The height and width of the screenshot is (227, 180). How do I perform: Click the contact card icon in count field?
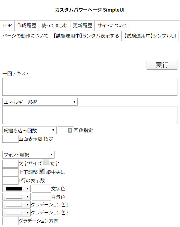[70, 131]
